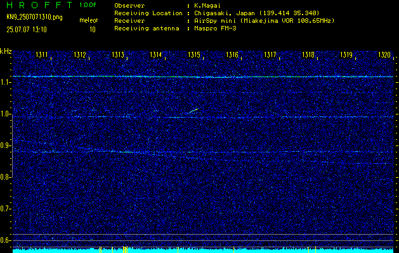Image resolution: width=399 pixels, height=253 pixels.
Task: Select the meteor count value 10
Action: (x=93, y=30)
